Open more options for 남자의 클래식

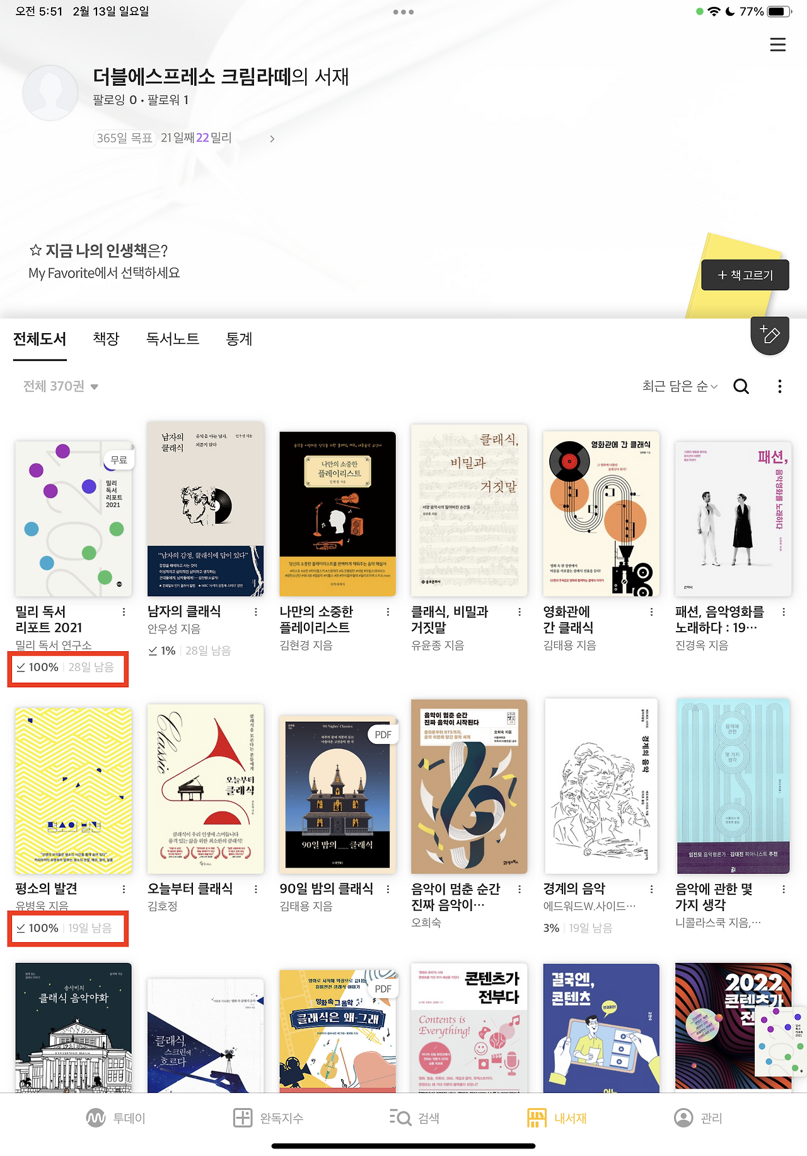(x=255, y=611)
